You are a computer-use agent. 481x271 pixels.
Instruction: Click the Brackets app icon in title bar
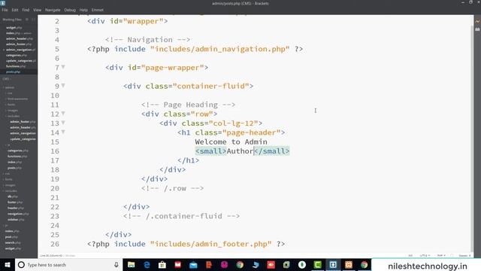tap(3, 3)
